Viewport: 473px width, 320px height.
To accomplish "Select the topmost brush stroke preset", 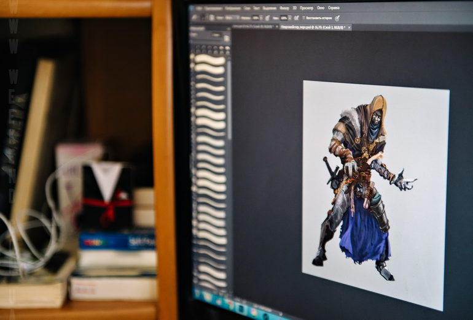I will 209,59.
